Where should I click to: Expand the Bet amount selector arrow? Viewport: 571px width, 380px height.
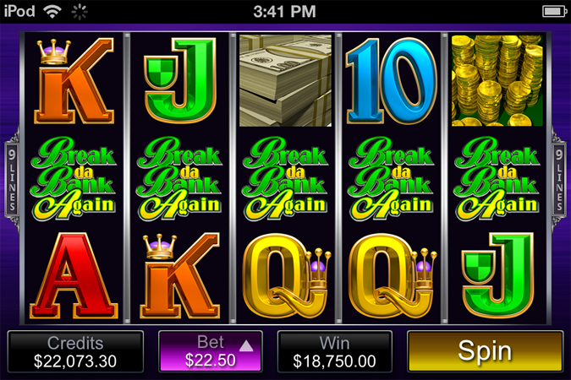click(x=246, y=346)
